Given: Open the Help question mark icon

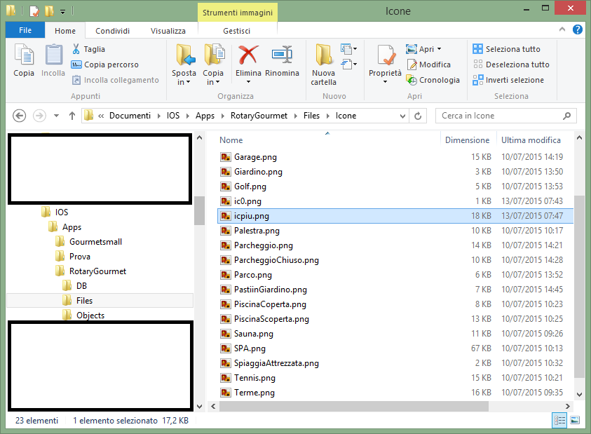Looking at the screenshot, I should [x=578, y=29].
